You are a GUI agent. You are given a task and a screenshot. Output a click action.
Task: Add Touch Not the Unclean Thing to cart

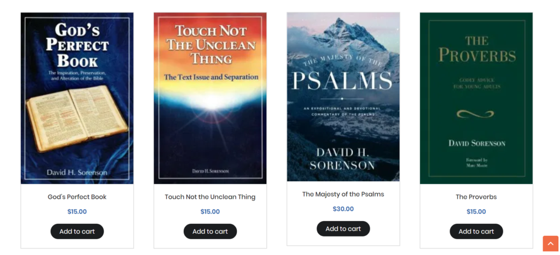point(210,232)
